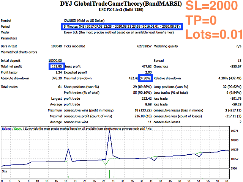Select the Total trades value 61
The image size is (243, 182).
(60, 87)
